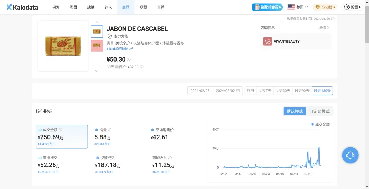Viewport: 369px width, 189px height.
Task: Select the pink second product thumbnail
Action: click(97, 45)
